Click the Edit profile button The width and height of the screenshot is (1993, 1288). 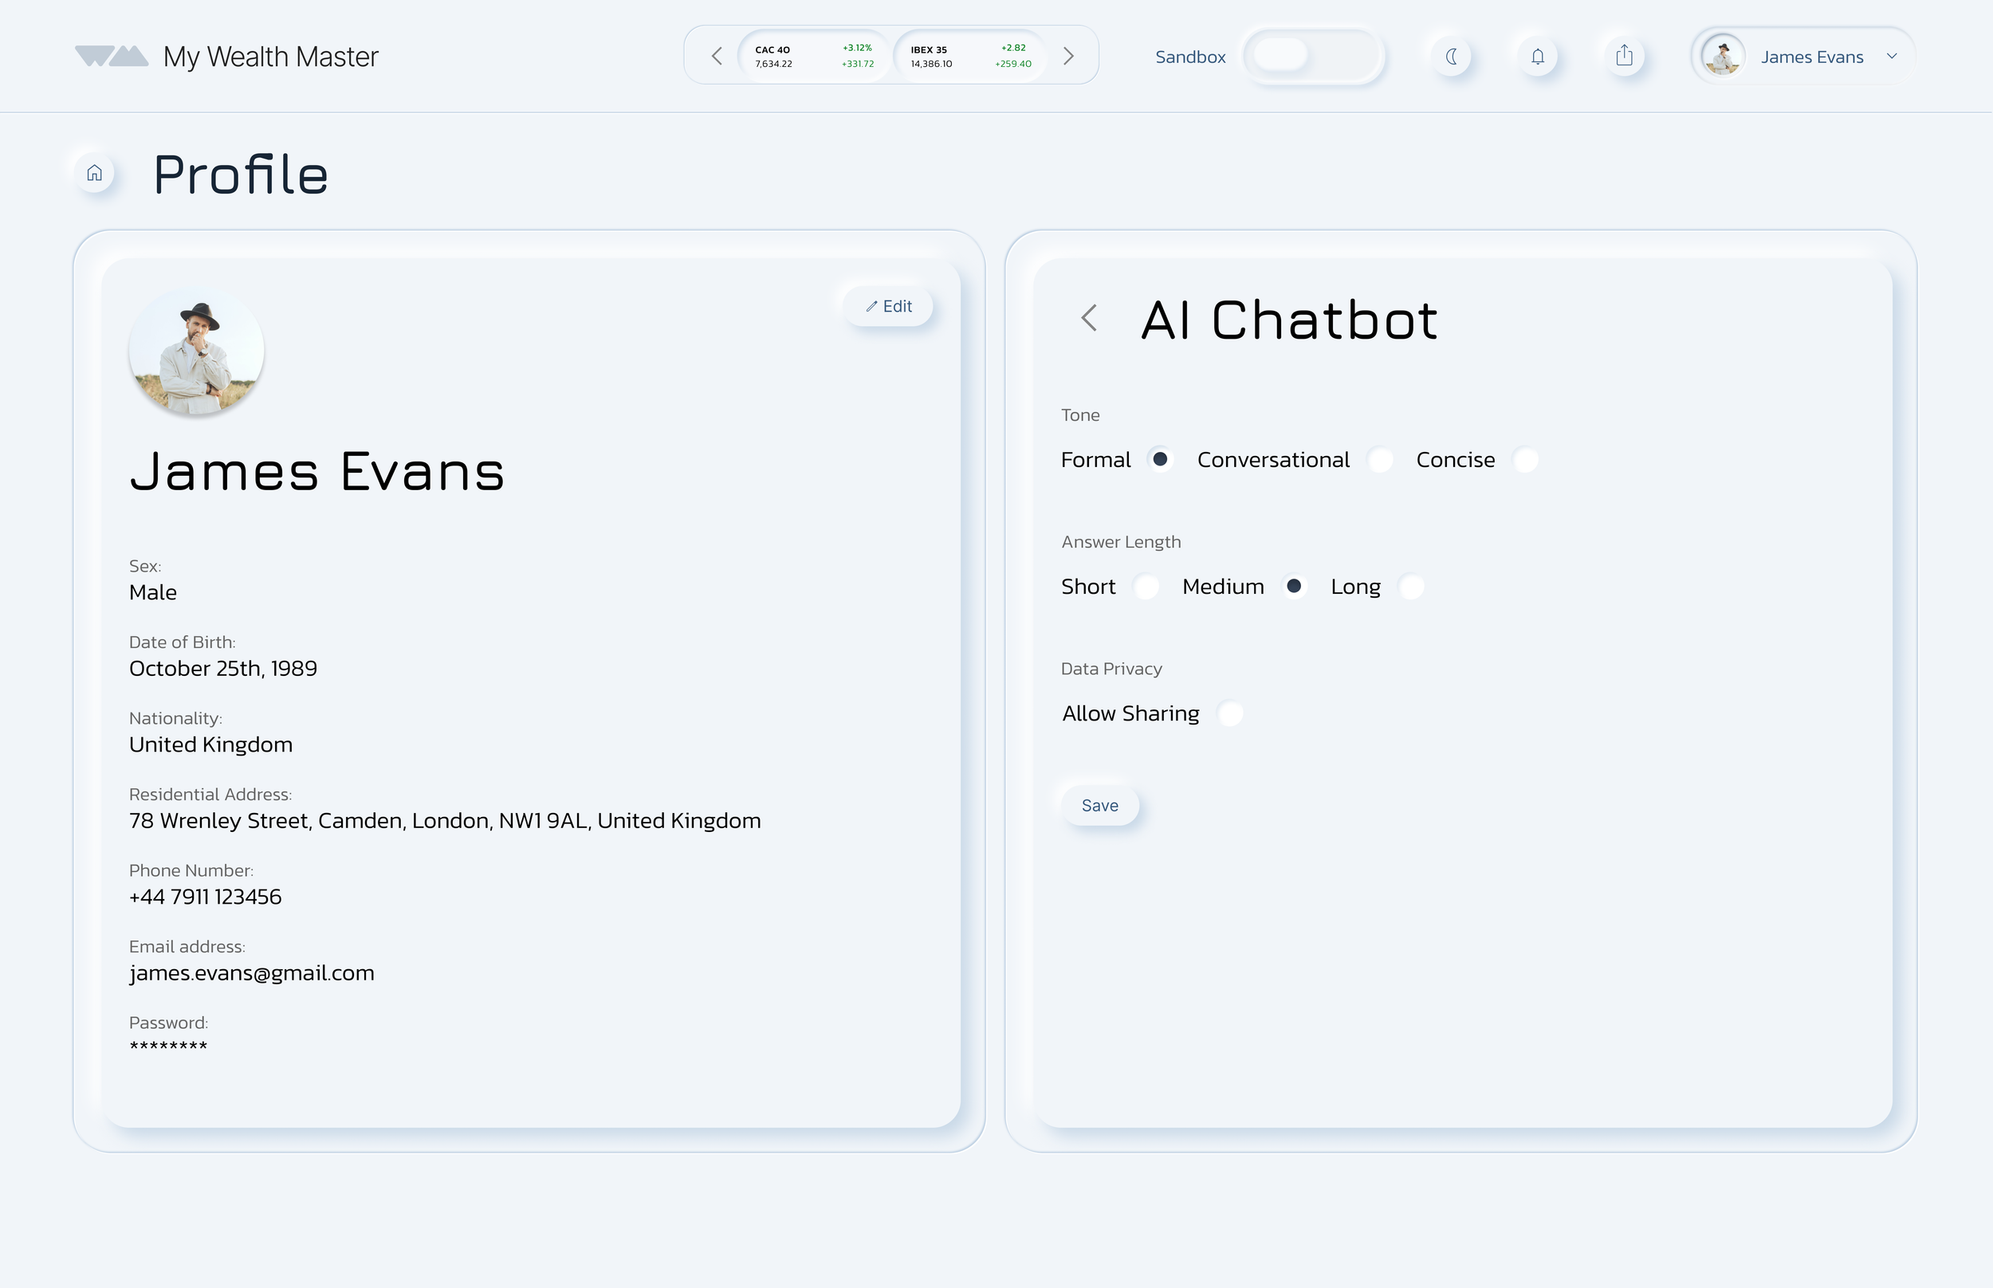888,306
